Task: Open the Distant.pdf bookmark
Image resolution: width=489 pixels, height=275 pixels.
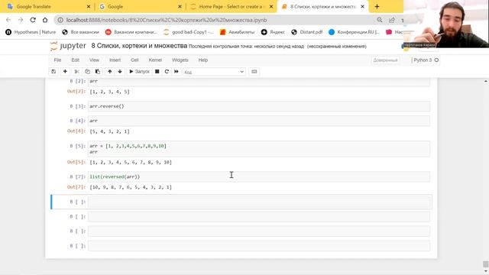Action: click(x=307, y=32)
